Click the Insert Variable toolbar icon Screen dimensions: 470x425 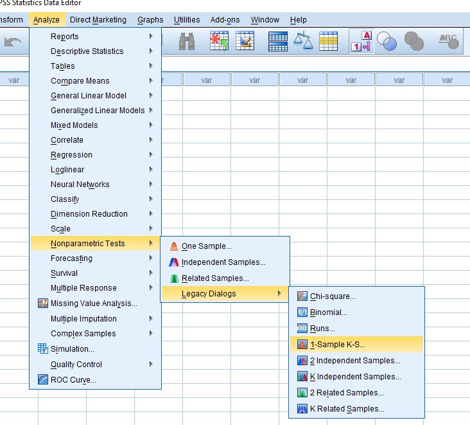(x=245, y=41)
